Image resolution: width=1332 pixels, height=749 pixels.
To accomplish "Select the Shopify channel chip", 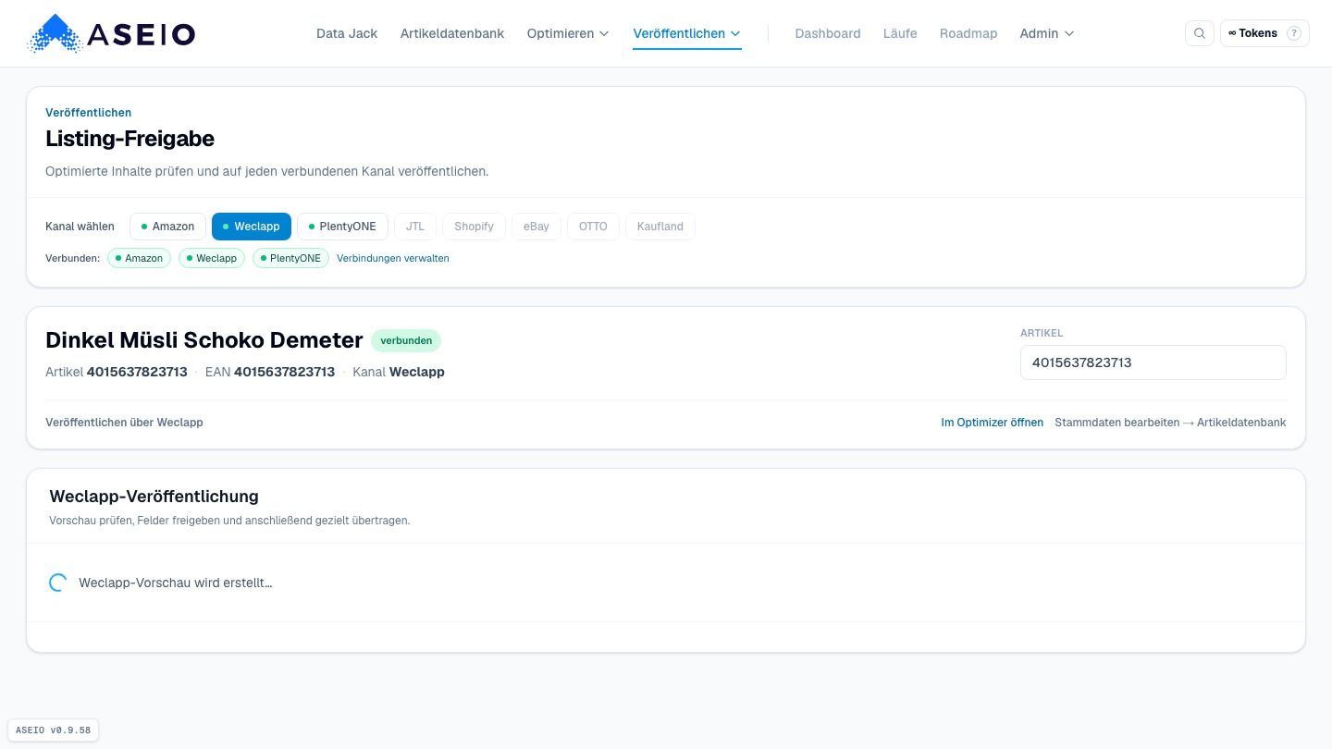I will [x=474, y=227].
